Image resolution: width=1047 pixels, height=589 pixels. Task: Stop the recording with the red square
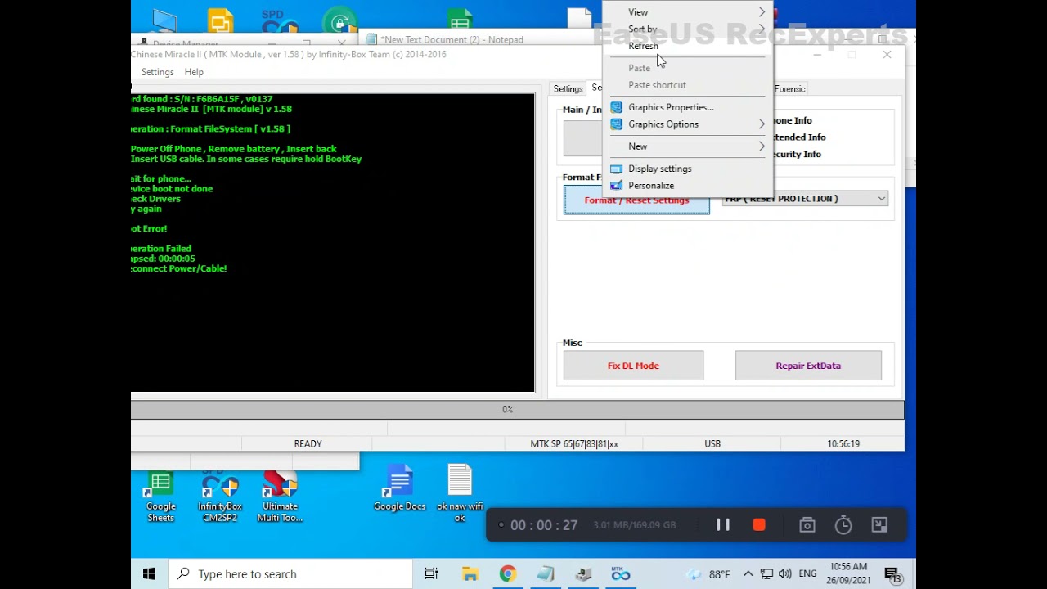click(x=759, y=525)
